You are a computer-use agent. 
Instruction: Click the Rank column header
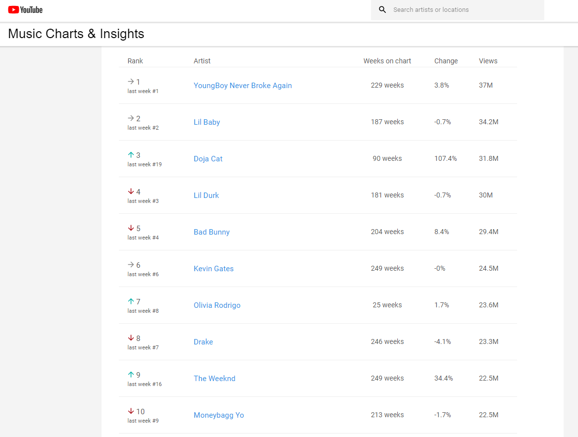(135, 61)
